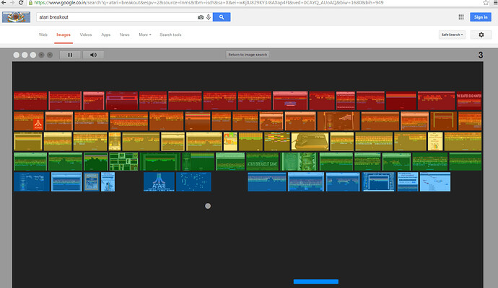498x288 pixels.
Task: Click the browser back arrow
Action: (4, 3)
